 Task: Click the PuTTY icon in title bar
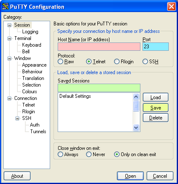click(x=5, y=6)
